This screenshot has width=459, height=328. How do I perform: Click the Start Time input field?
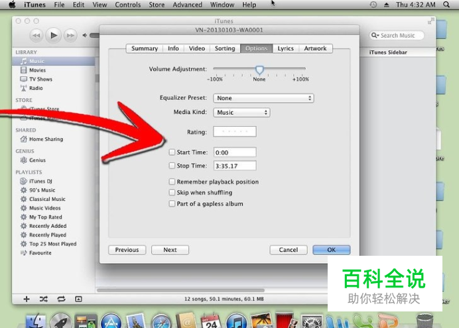tap(235, 152)
